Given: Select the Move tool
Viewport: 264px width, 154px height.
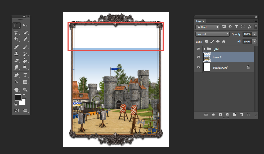Looking at the screenshot, I should pyautogui.click(x=25, y=26).
